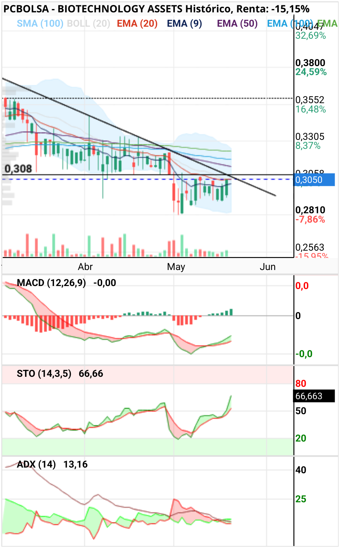340x548 pixels.
Task: Click the 66,663 stochastic value tag
Action: 314,396
